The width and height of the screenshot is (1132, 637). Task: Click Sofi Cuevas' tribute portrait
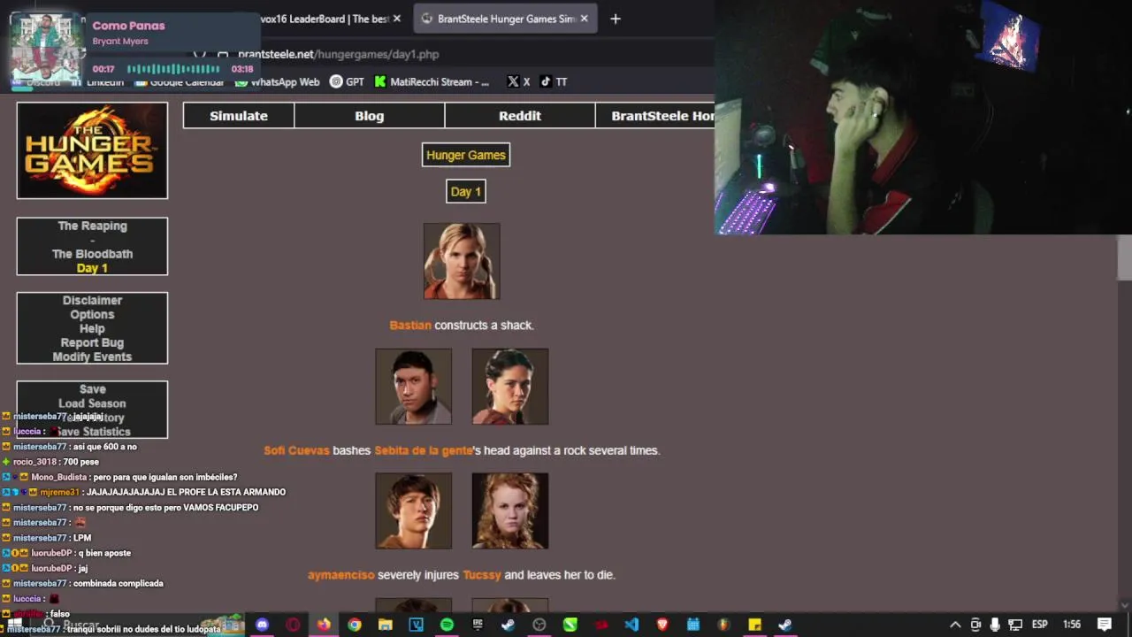(x=413, y=387)
